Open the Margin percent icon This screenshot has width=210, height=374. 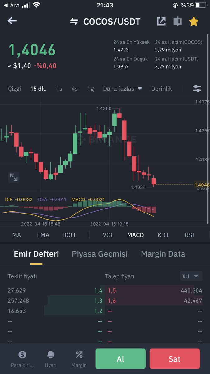79,354
